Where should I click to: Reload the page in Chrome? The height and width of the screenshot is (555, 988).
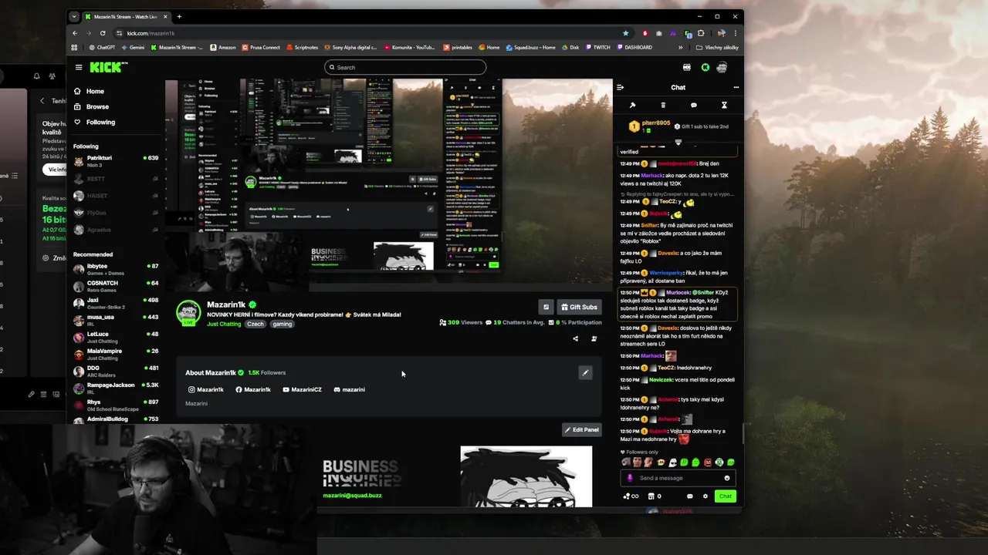click(104, 33)
